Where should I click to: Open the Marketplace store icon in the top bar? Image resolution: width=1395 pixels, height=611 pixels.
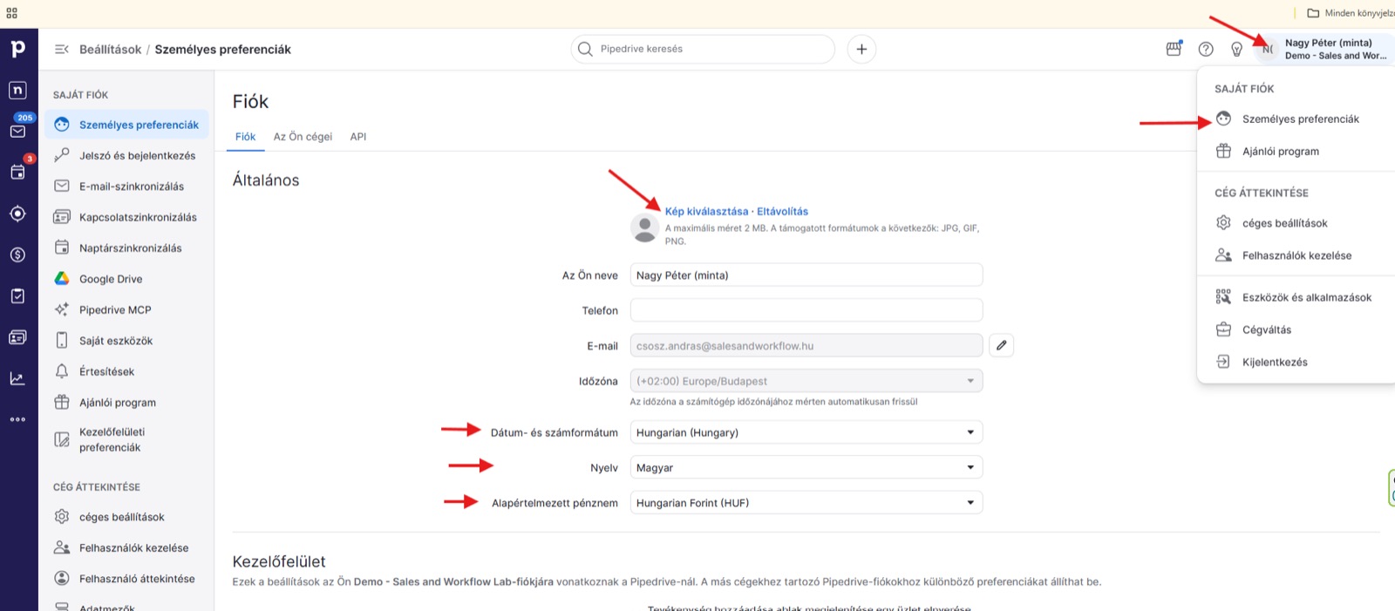tap(1174, 49)
